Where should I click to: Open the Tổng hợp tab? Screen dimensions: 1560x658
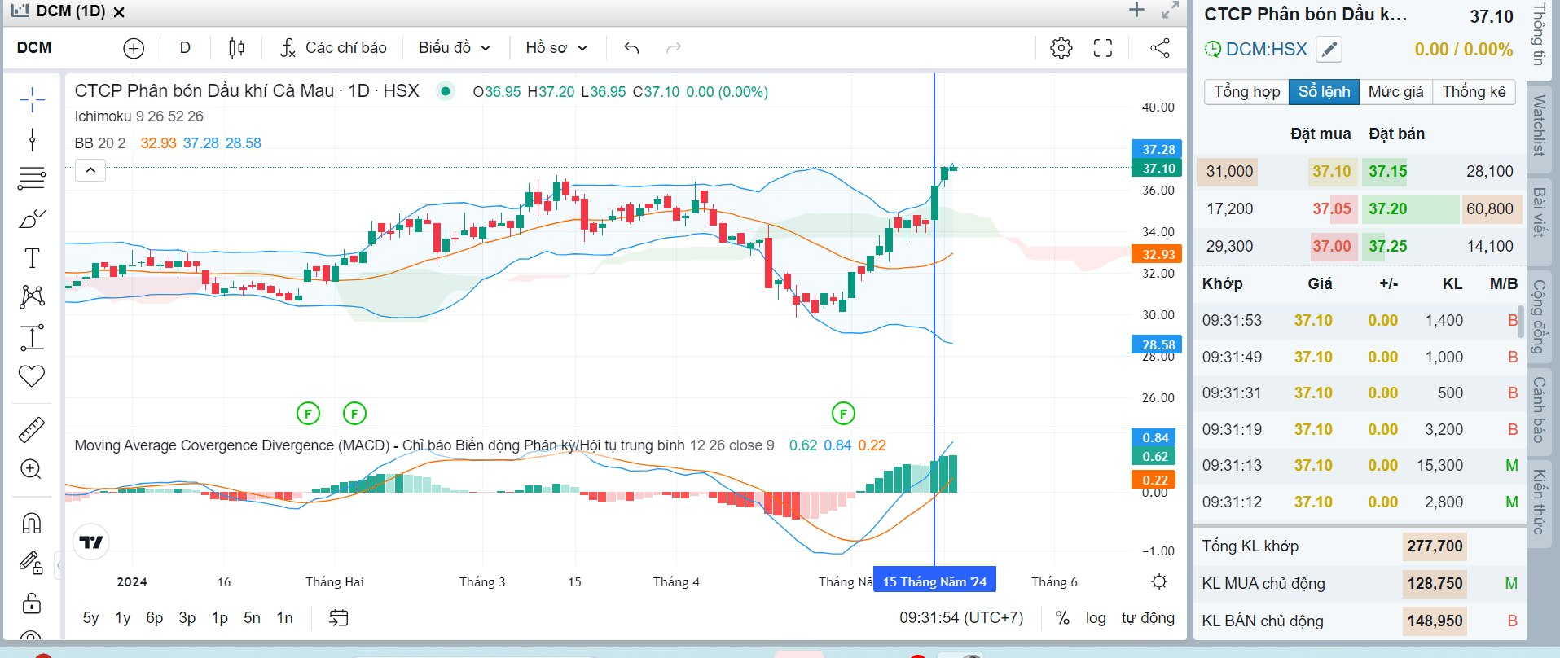tap(1246, 91)
